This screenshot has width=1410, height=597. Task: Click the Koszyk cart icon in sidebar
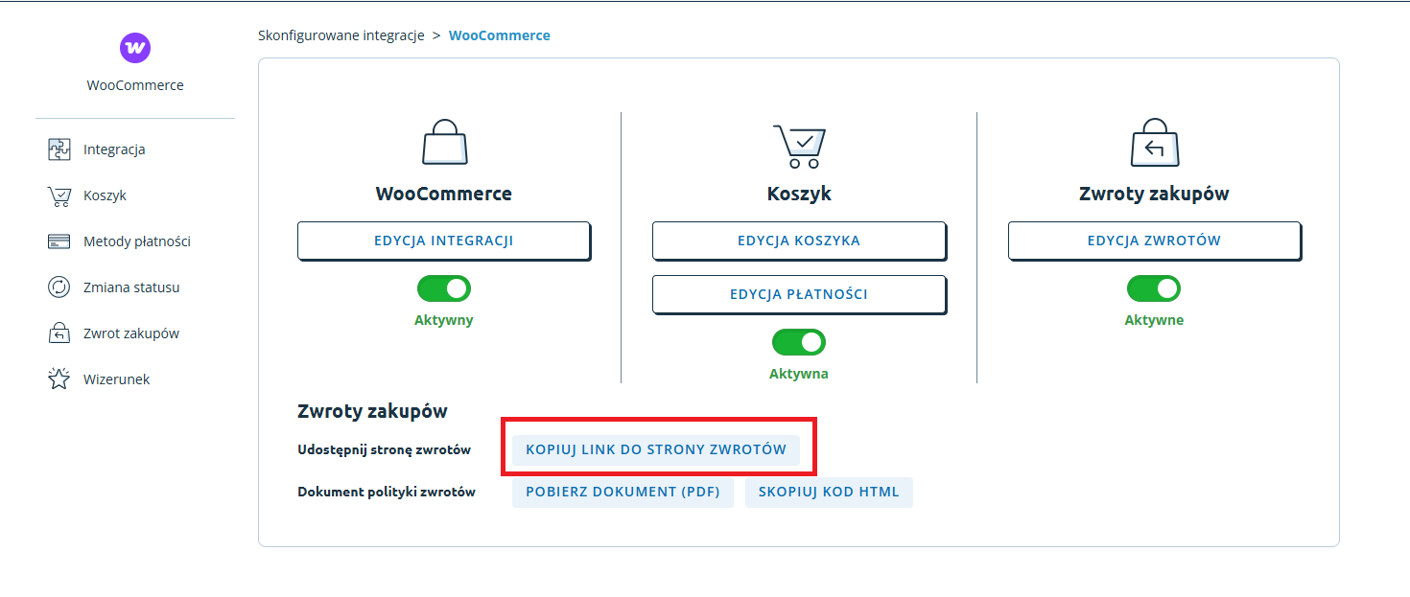(59, 195)
